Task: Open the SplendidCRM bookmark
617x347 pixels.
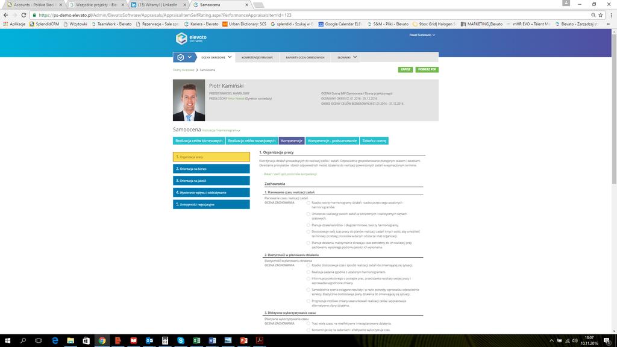Action: click(x=44, y=24)
